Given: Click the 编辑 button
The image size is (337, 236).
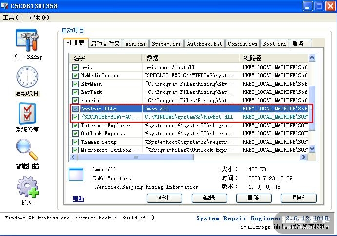Looking at the screenshot, I should [209, 198].
